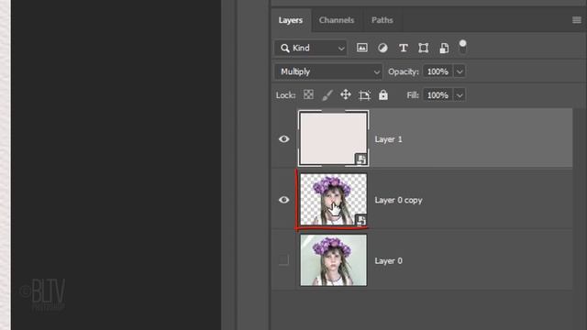This screenshot has height=330, width=587.
Task: Filter layers by adjustment layers icon
Action: click(382, 48)
